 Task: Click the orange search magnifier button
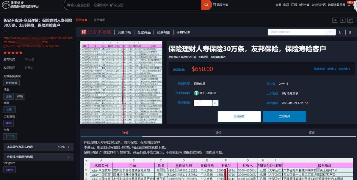(206, 5)
